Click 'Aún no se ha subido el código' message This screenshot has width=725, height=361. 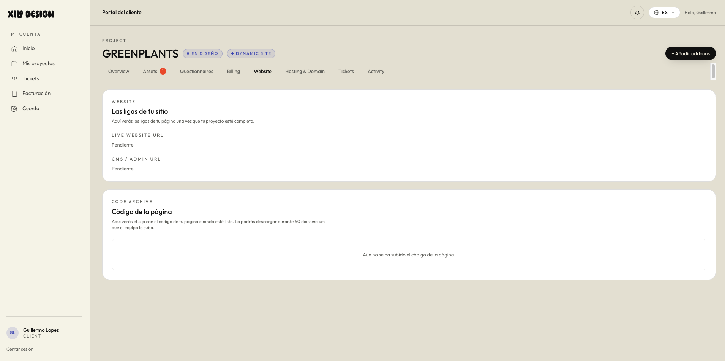(x=409, y=255)
